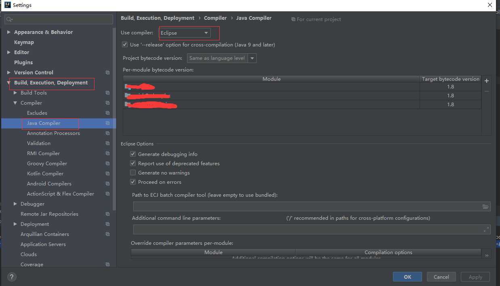
Task: Click the additional command line parameters field
Action: point(312,229)
